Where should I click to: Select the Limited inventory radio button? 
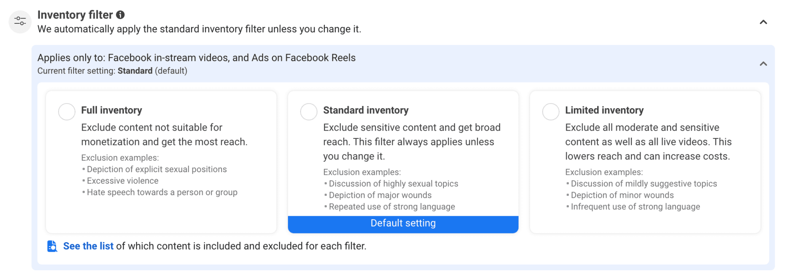(551, 111)
